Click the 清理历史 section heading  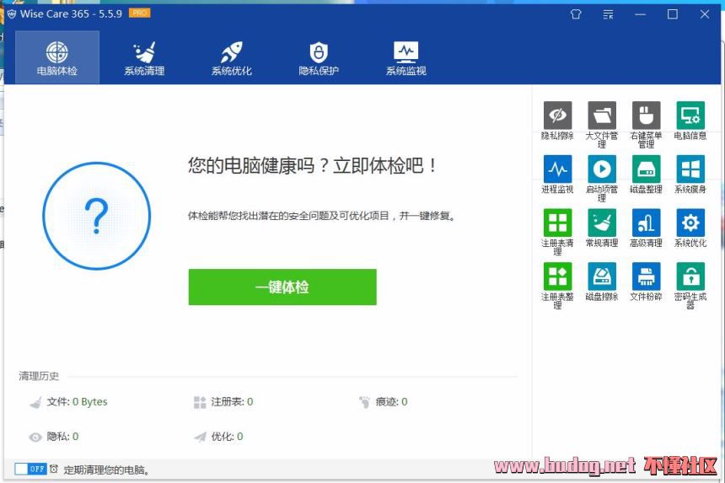click(x=39, y=376)
